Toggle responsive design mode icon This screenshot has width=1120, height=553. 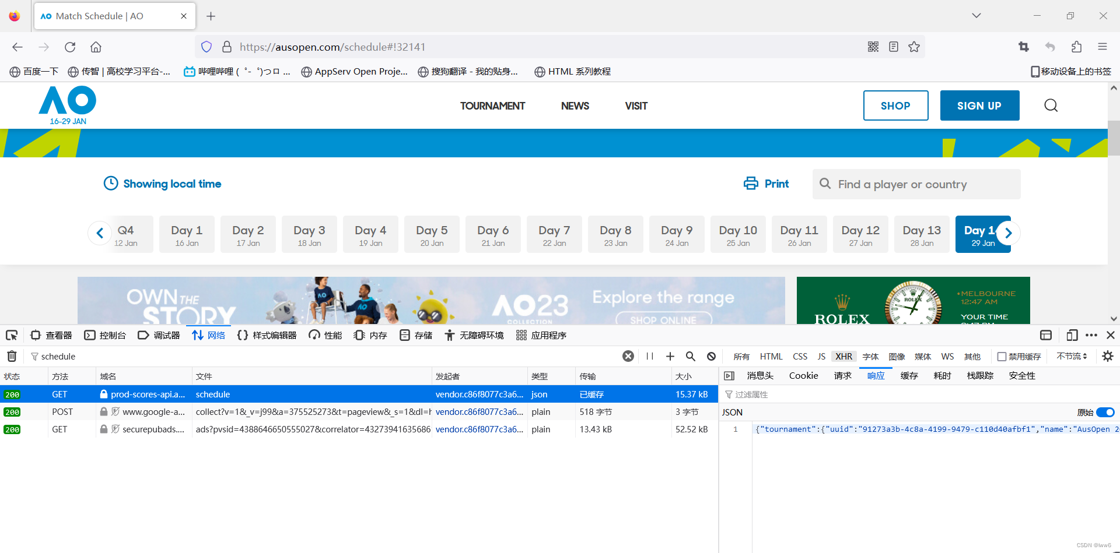[x=1072, y=335]
